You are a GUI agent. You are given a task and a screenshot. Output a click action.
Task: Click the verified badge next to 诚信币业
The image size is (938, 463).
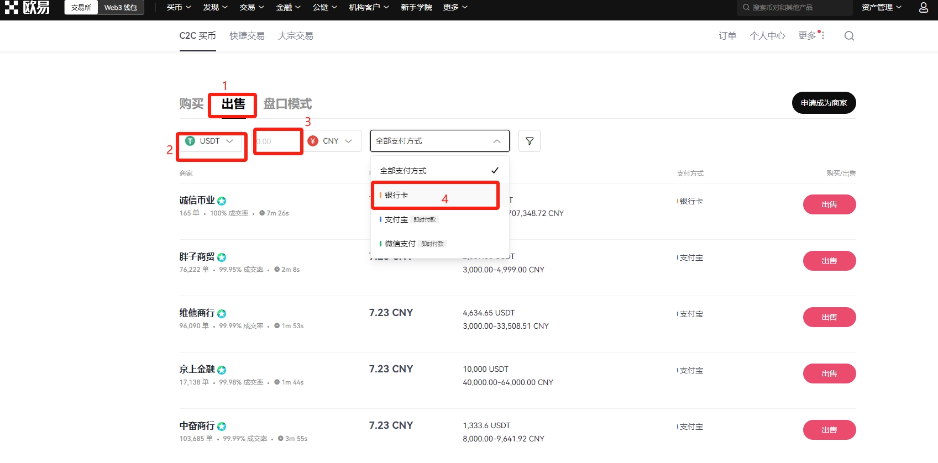pos(222,201)
